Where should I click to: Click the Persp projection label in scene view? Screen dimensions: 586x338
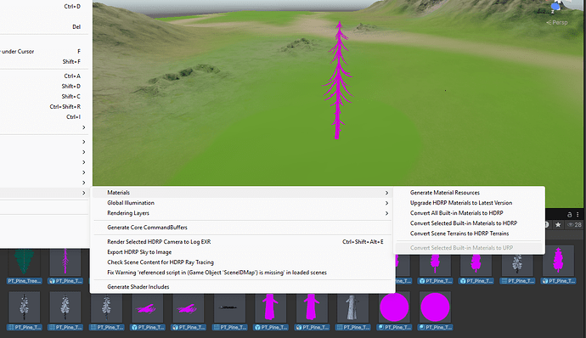pyautogui.click(x=557, y=22)
